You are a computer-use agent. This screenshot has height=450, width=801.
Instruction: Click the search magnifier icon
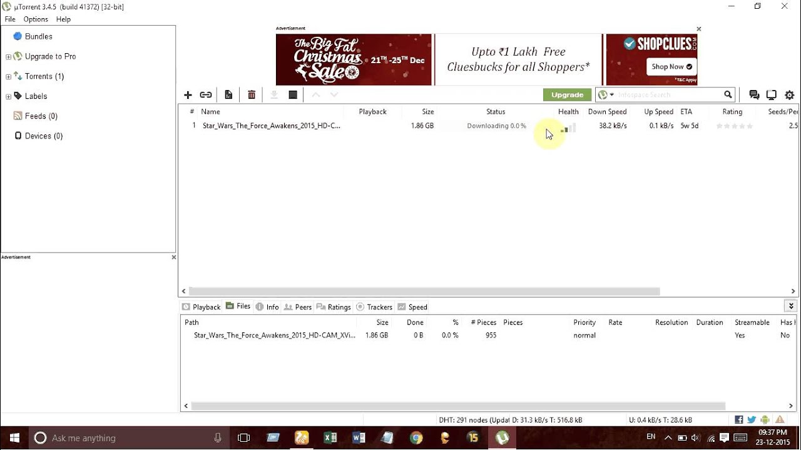pyautogui.click(x=728, y=95)
